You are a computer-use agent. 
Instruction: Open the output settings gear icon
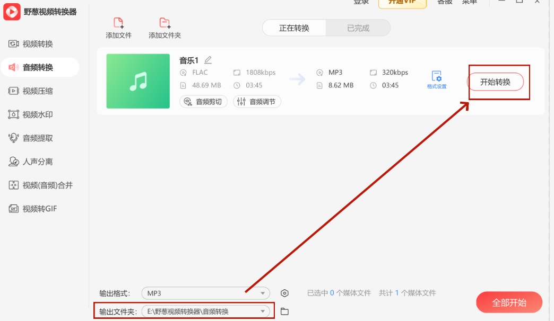click(x=284, y=292)
